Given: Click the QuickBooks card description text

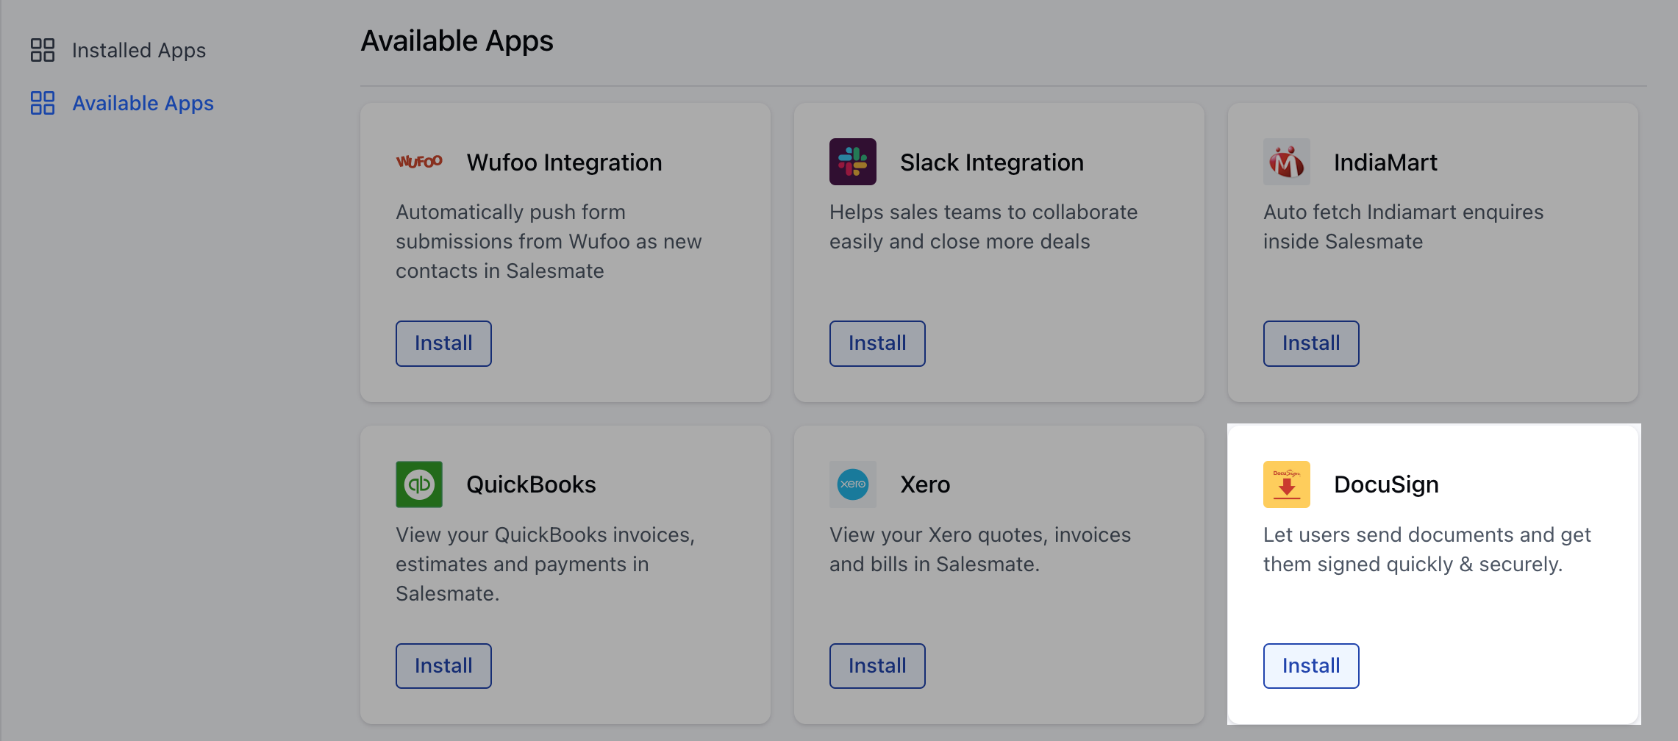Looking at the screenshot, I should [x=544, y=564].
